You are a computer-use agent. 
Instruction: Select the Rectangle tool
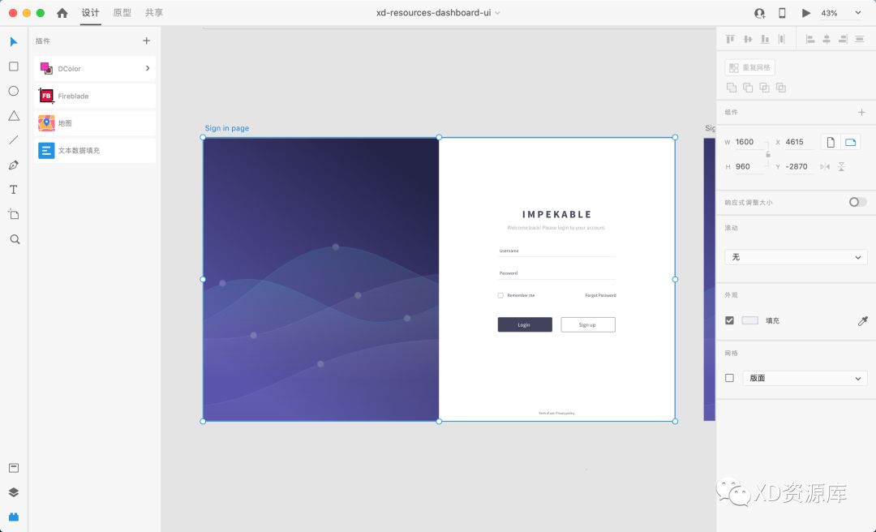[14, 66]
